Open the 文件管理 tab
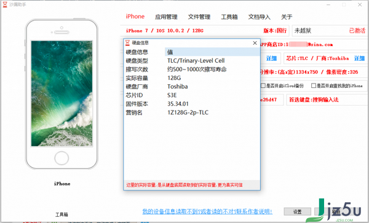Viewport: 369px width, 223px height. coord(199,17)
